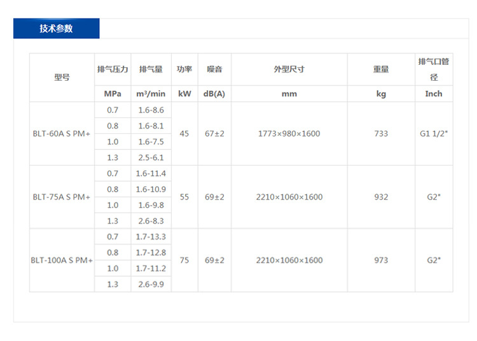Image resolution: width=477 pixels, height=341 pixels.
Task: Select model BLT-60A S PM+
Action: point(62,133)
